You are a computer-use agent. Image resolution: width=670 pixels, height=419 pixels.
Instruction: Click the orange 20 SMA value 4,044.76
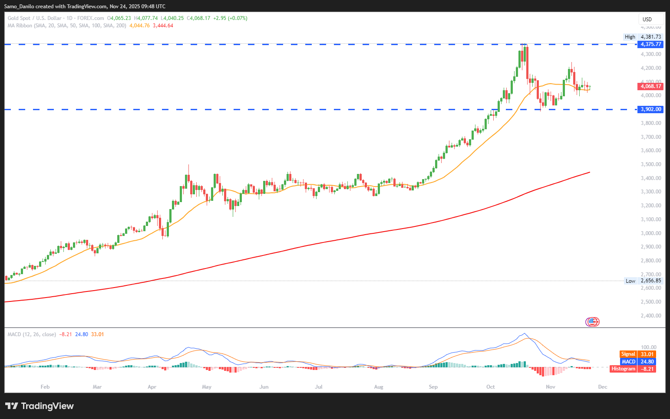pyautogui.click(x=139, y=26)
